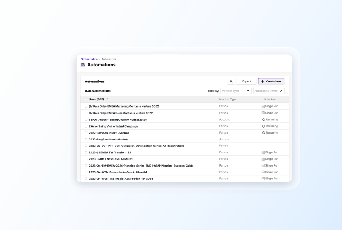Click the 935 Automations count label
342x230 pixels.
98,91
